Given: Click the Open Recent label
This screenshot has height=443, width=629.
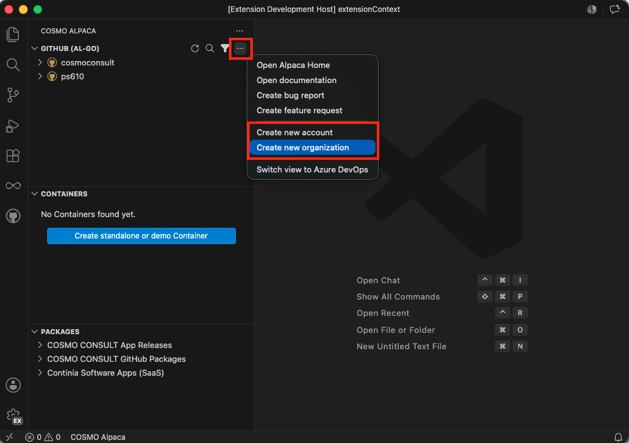Looking at the screenshot, I should pyautogui.click(x=382, y=313).
